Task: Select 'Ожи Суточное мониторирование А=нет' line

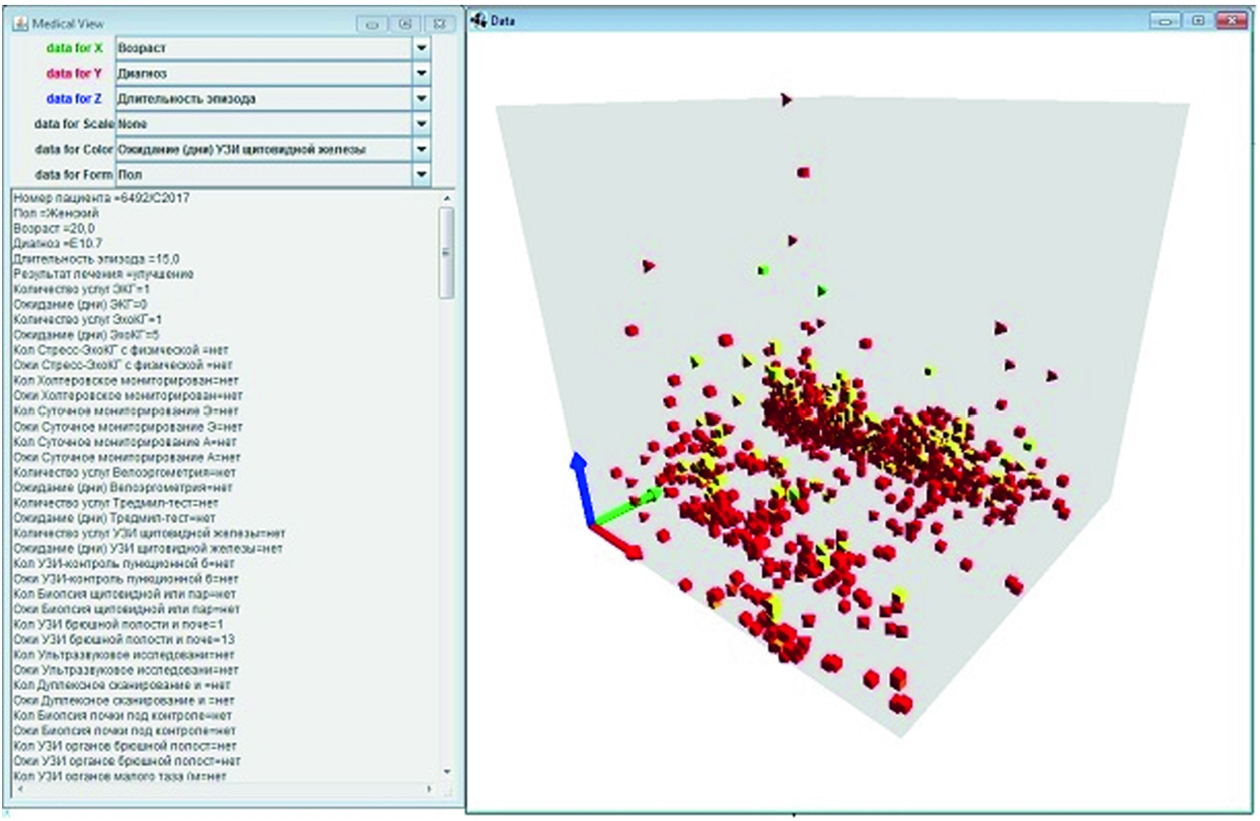Action: tap(127, 457)
